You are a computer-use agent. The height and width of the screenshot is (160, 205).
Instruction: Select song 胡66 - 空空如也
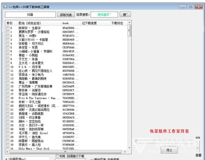point(30,121)
